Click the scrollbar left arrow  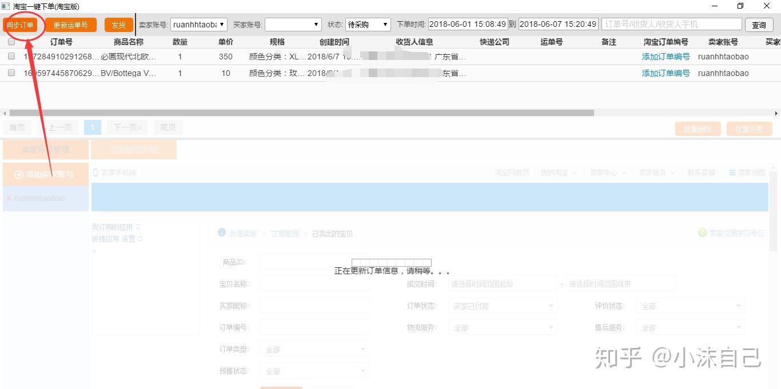coord(5,113)
